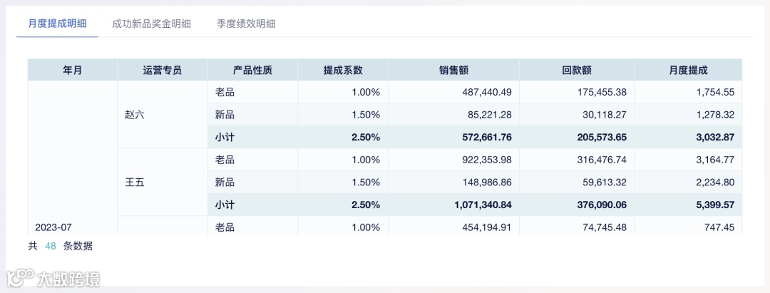Click the 提成系数 column header

point(343,70)
